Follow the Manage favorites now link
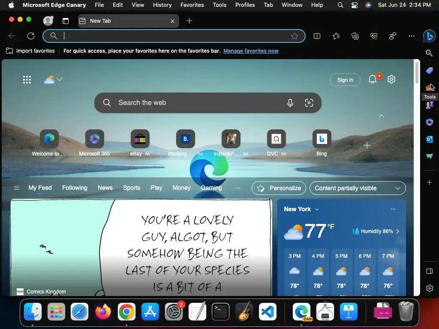This screenshot has height=329, width=439. [x=251, y=51]
